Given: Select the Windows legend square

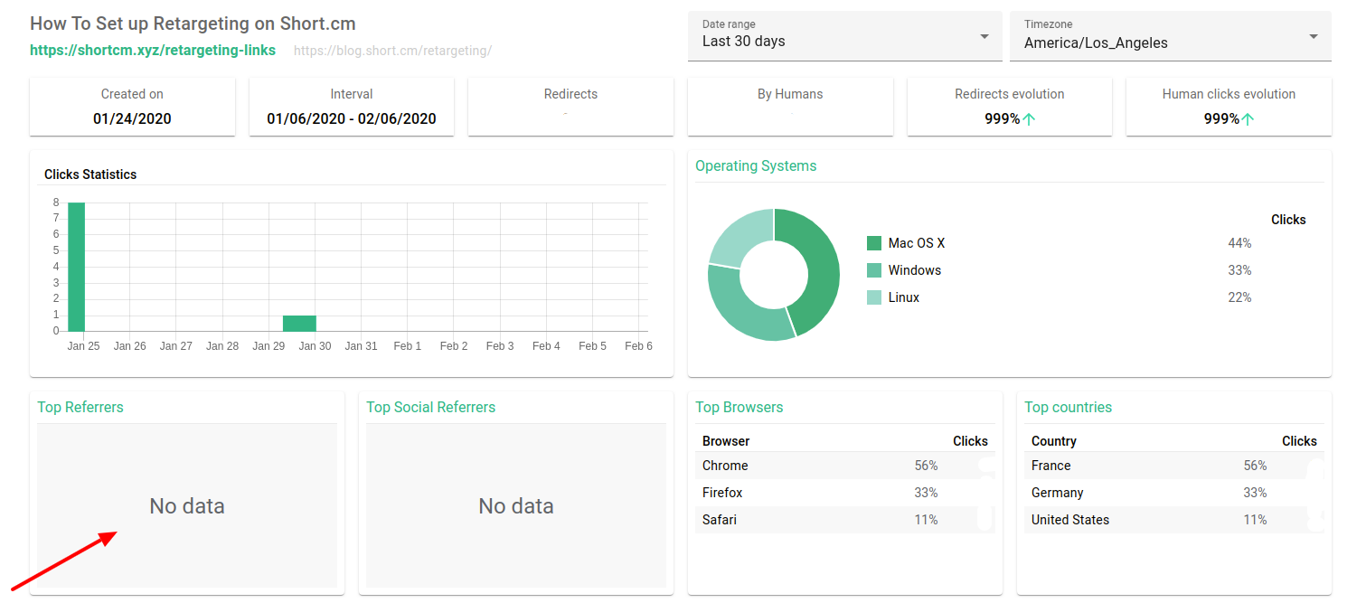Looking at the screenshot, I should [876, 269].
